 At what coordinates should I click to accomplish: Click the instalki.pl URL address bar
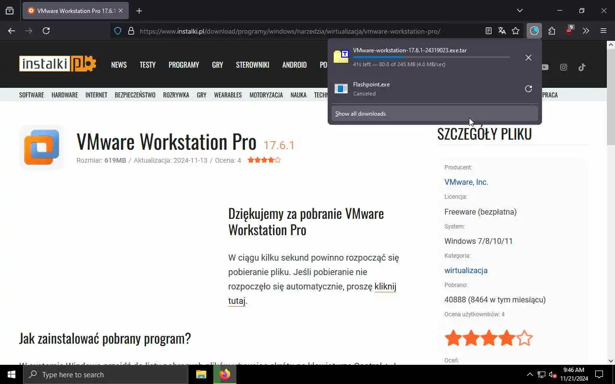(290, 31)
